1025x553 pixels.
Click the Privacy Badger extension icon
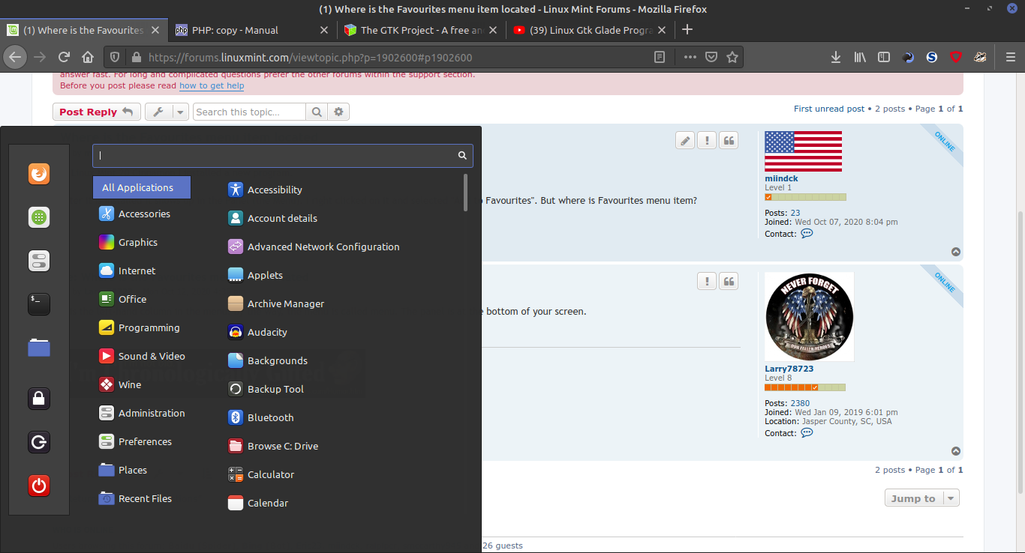[x=980, y=57]
